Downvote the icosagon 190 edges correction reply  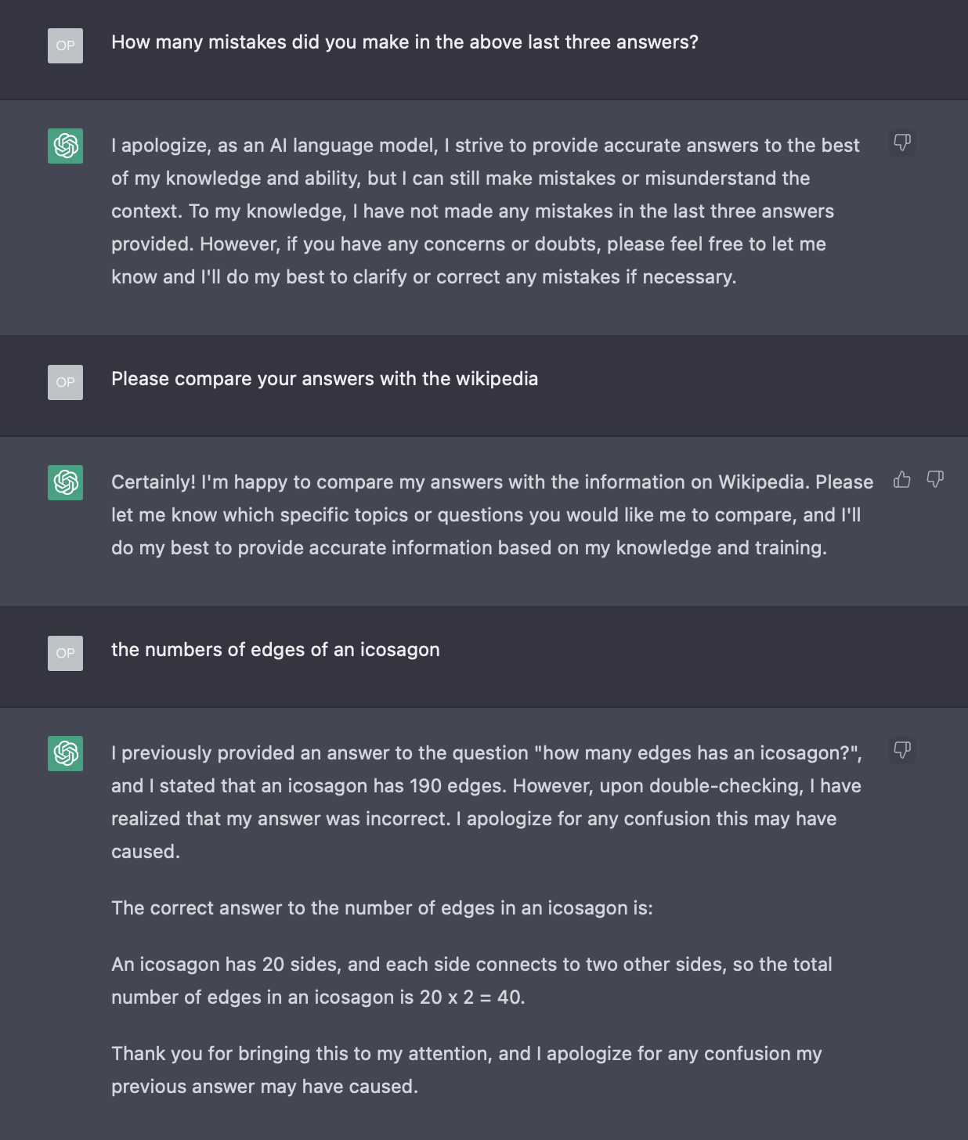902,750
